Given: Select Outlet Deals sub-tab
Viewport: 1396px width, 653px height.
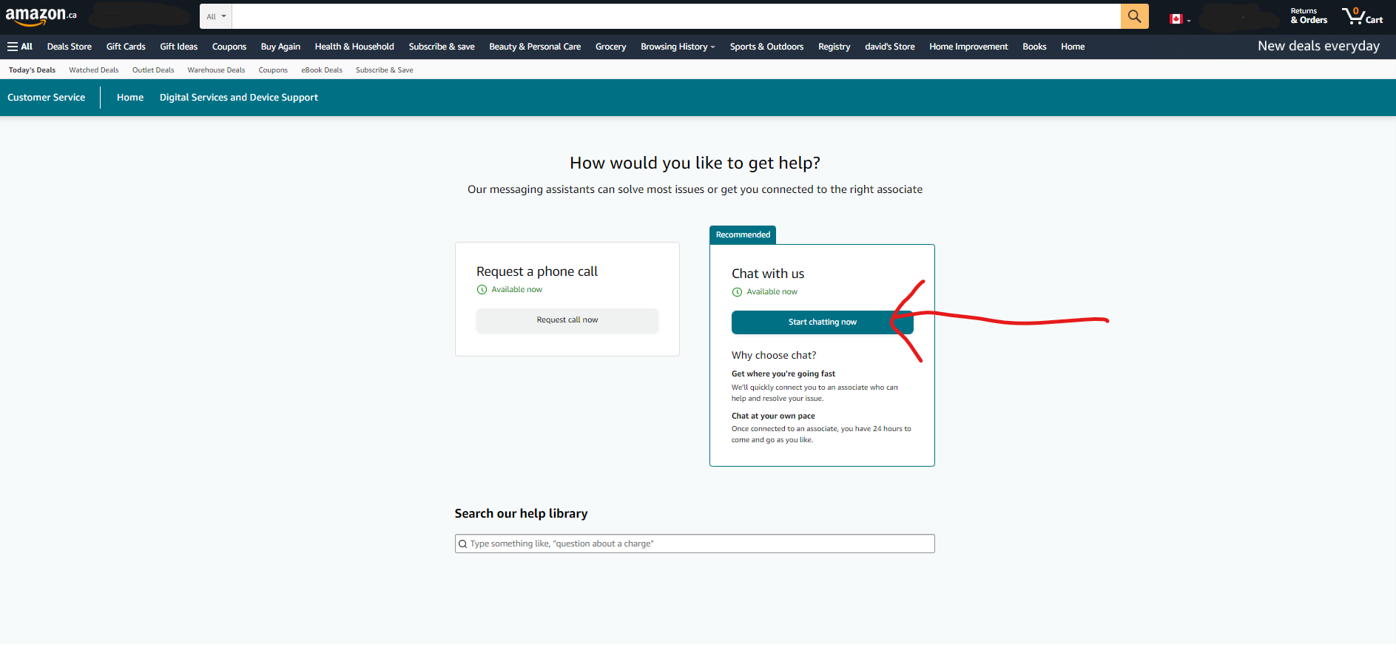Looking at the screenshot, I should pyautogui.click(x=153, y=70).
